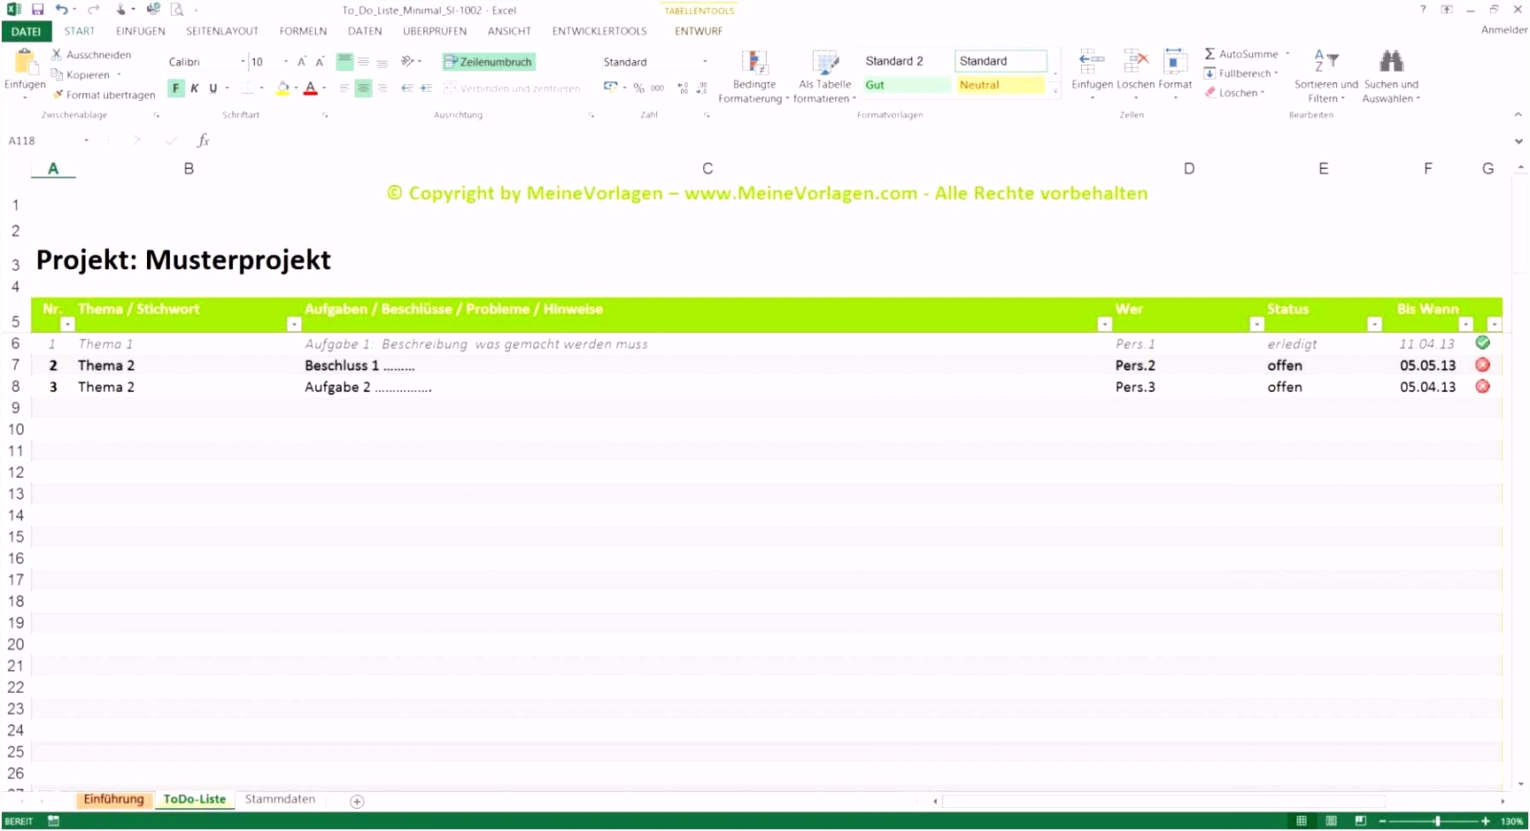Apply the Neutral cell style
This screenshot has height=831, width=1530.
point(999,85)
